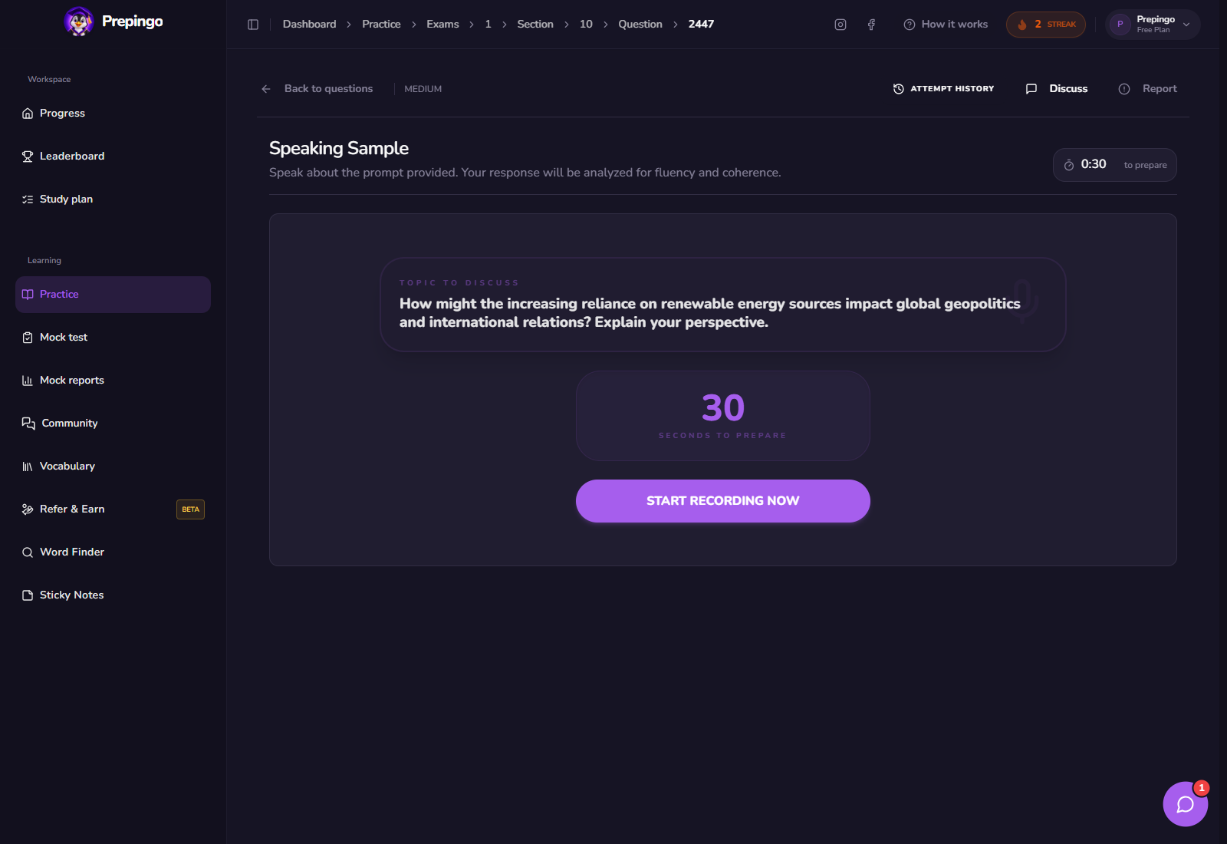Click the back arrow icon
The width and height of the screenshot is (1227, 844).
[x=266, y=89]
